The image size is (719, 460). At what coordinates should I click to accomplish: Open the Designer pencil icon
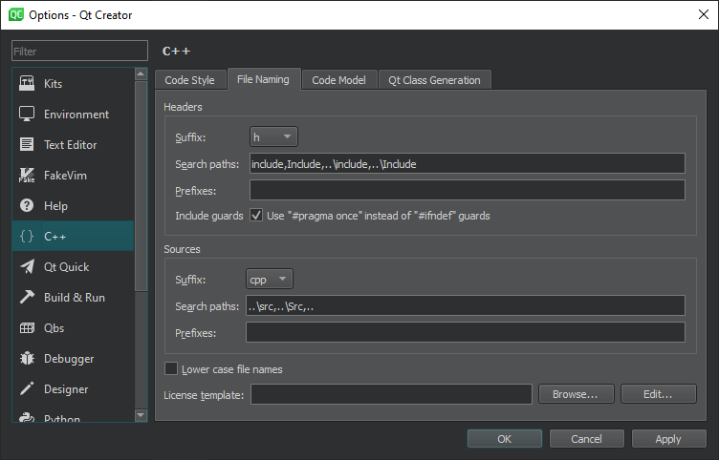pos(27,389)
